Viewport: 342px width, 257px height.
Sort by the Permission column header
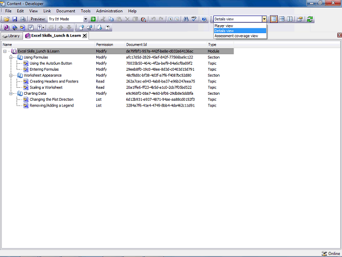click(x=110, y=44)
